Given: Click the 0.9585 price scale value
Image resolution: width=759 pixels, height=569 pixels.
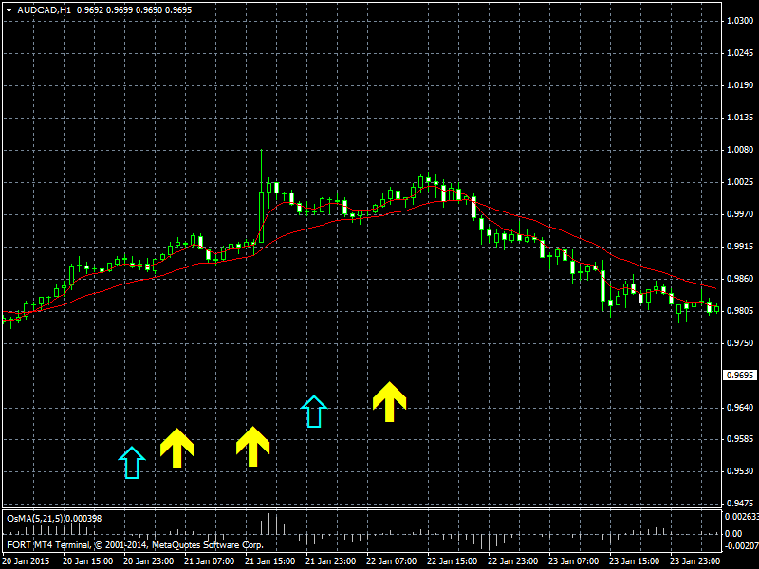Looking at the screenshot, I should coord(740,439).
